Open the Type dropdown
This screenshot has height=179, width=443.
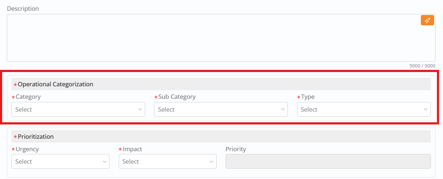pyautogui.click(x=364, y=109)
